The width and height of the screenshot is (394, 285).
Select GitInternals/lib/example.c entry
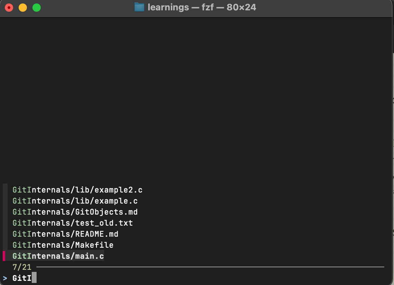pos(75,200)
